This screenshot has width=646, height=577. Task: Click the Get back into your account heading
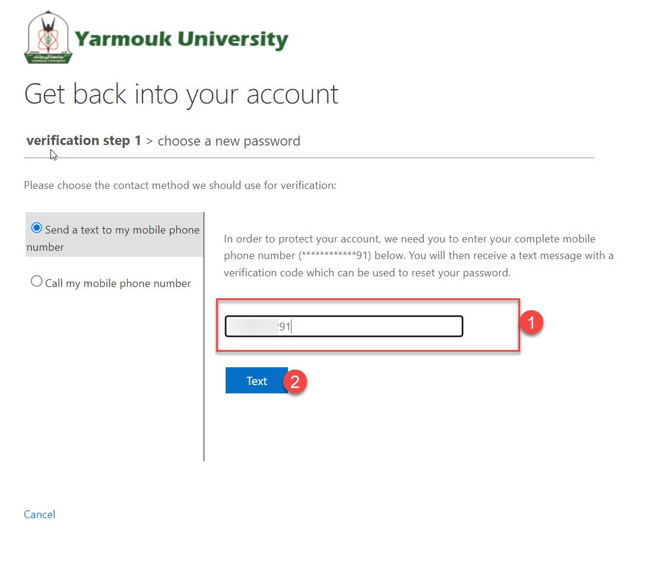[x=181, y=95]
